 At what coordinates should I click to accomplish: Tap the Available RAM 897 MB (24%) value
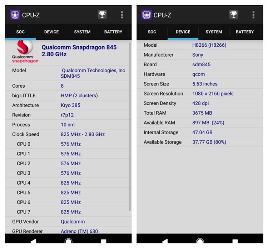coord(208,123)
